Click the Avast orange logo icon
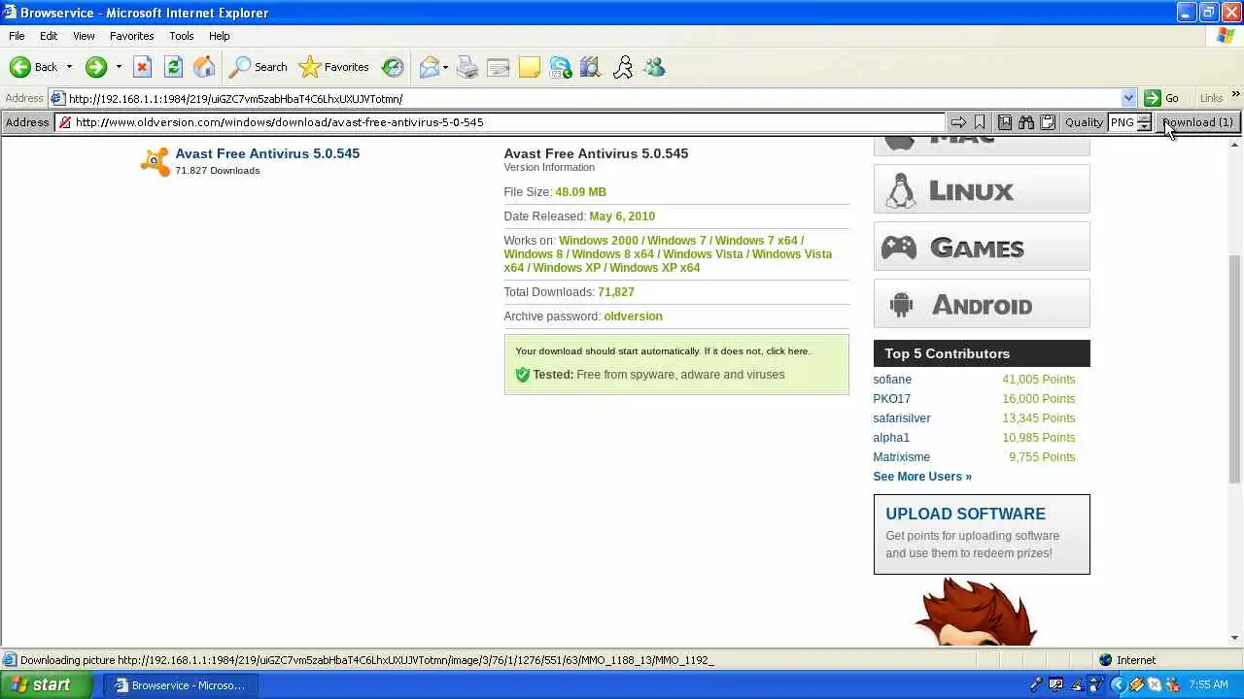1244x699 pixels. [x=155, y=161]
